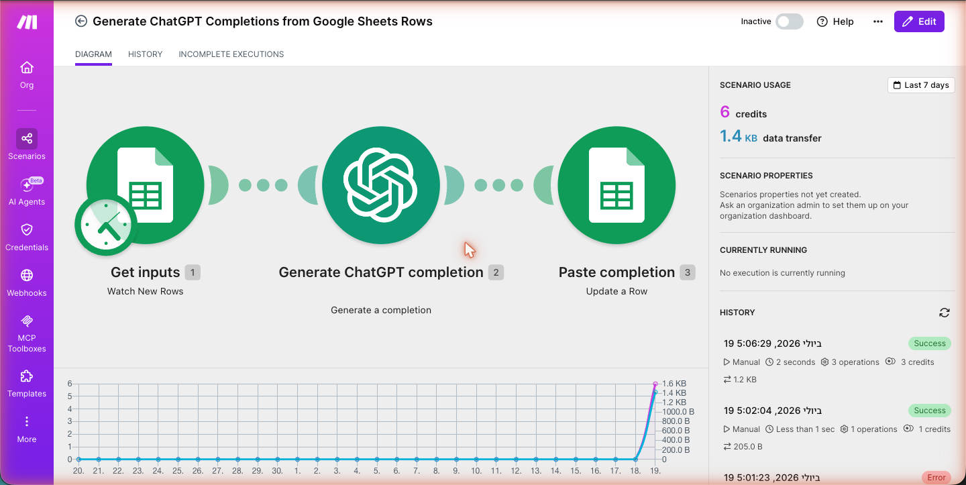Click the No execution is currently running text
Image resolution: width=966 pixels, height=485 pixels.
pyautogui.click(x=782, y=273)
